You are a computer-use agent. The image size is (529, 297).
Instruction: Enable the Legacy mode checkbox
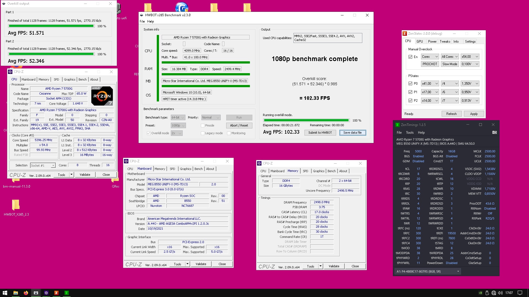click(203, 133)
